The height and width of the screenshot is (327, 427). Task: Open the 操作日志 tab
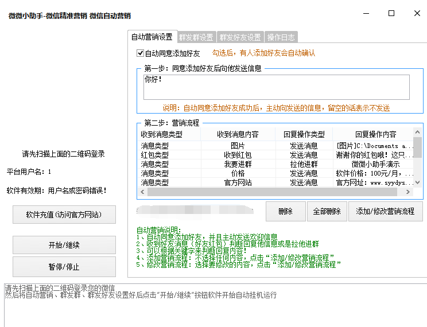click(x=281, y=37)
